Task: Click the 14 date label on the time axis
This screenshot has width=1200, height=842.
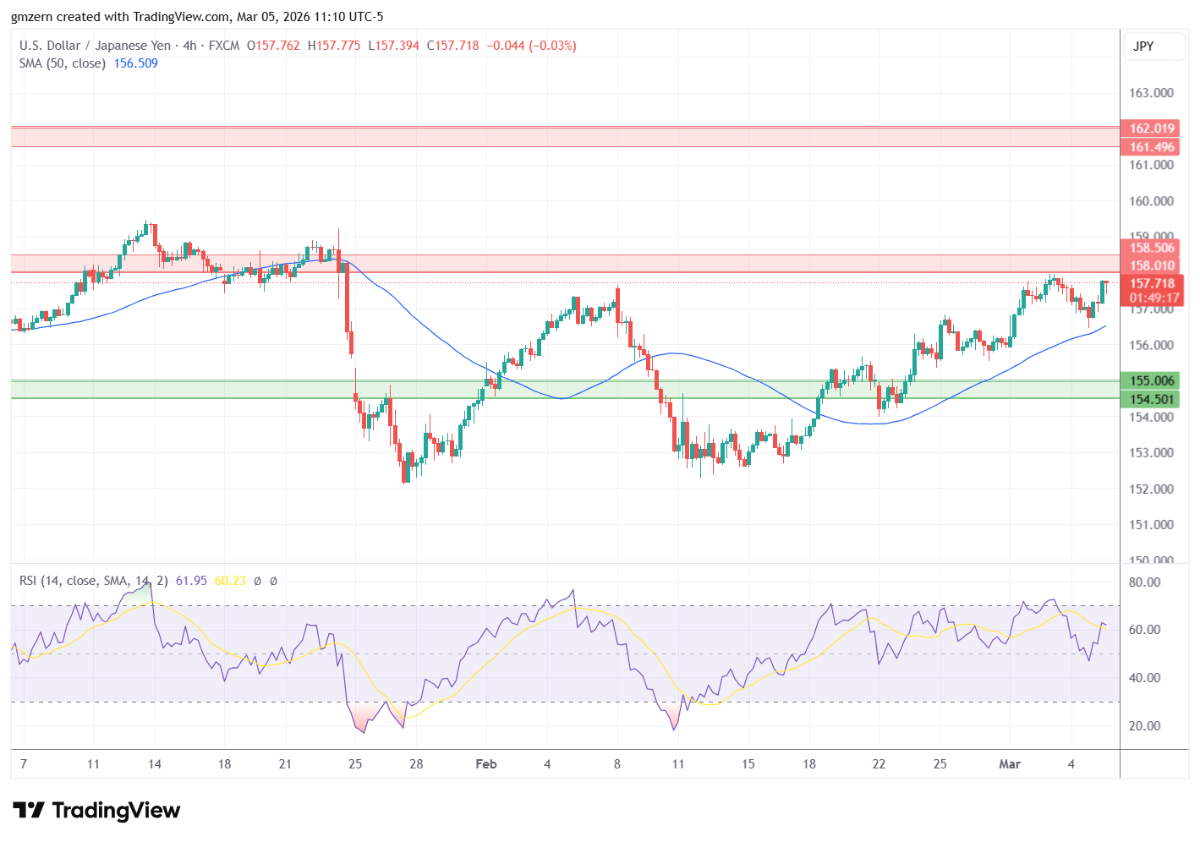Action: tap(155, 763)
